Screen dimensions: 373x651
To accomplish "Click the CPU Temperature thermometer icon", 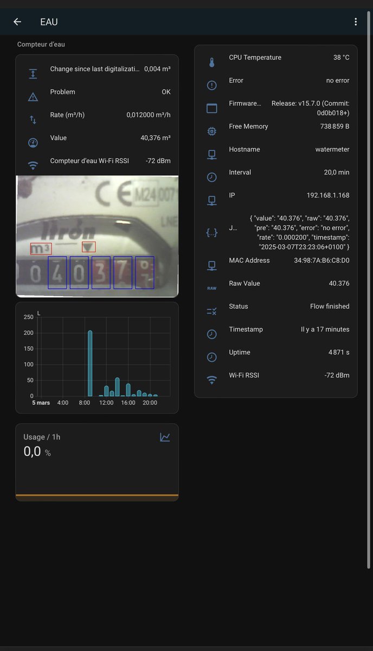I will click(x=212, y=62).
